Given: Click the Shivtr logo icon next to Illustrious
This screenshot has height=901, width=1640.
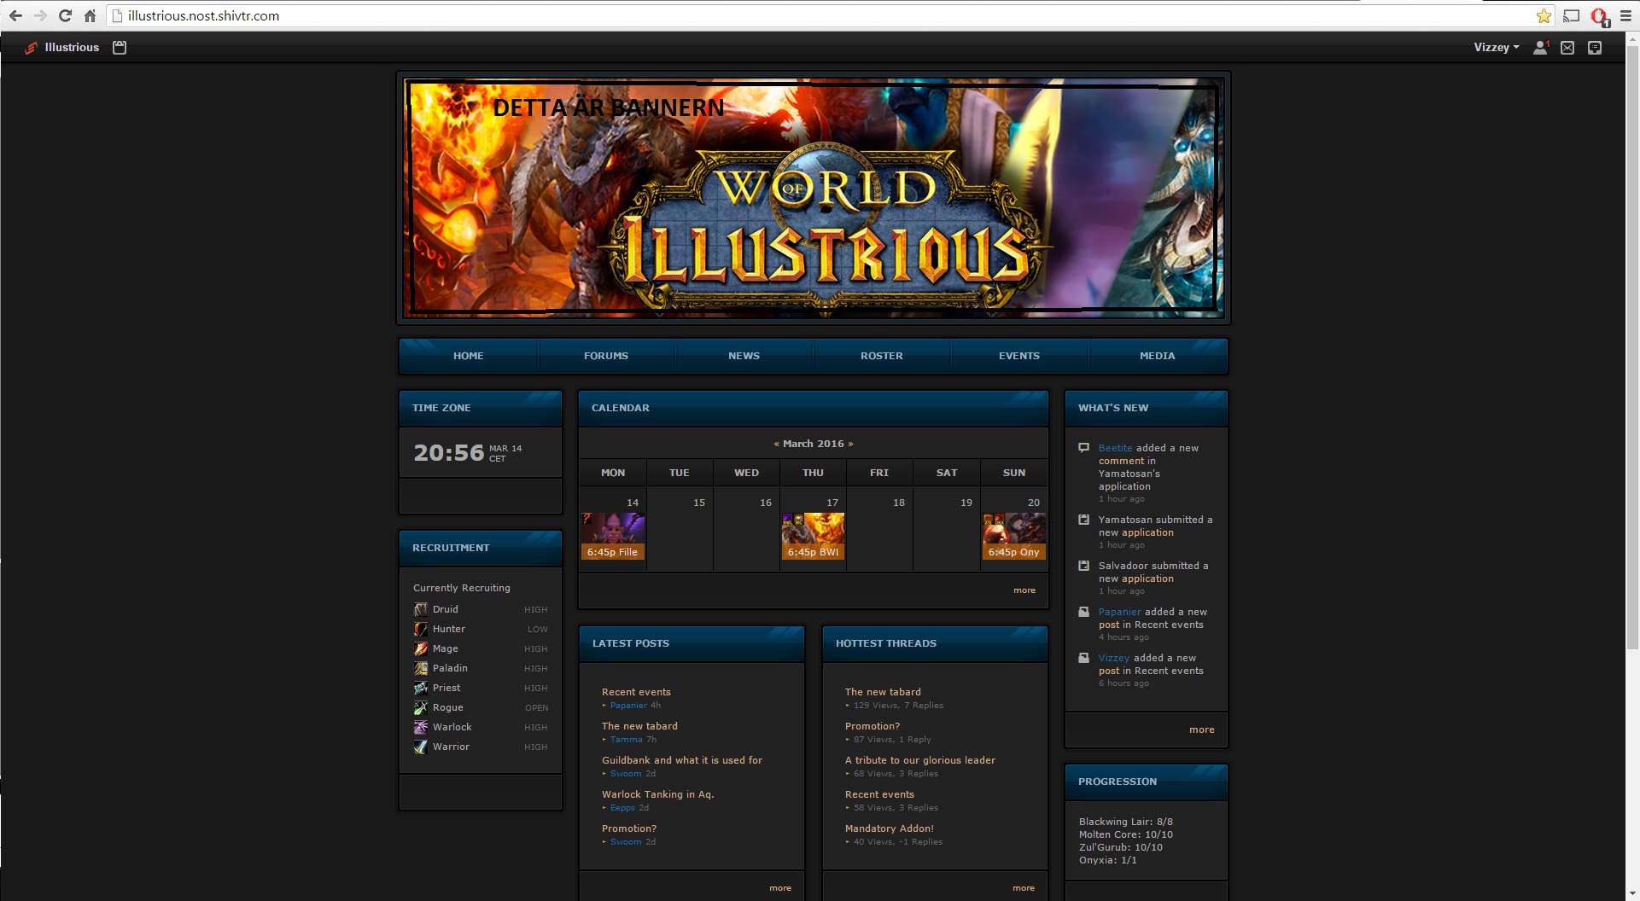Looking at the screenshot, I should click(31, 48).
